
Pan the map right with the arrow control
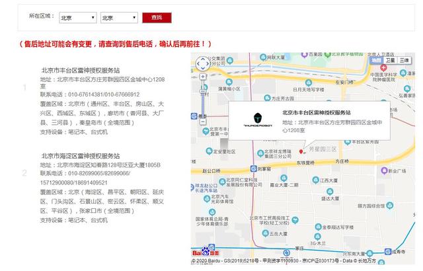point(207,64)
